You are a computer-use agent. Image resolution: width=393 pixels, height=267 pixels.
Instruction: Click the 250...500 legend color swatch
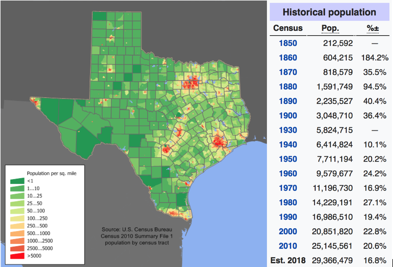coord(17,226)
